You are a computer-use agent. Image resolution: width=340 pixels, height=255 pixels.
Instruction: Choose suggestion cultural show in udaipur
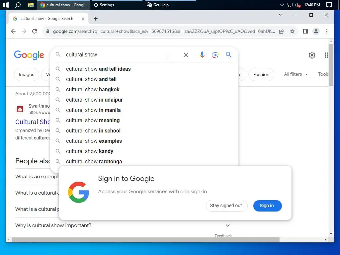coord(144,100)
